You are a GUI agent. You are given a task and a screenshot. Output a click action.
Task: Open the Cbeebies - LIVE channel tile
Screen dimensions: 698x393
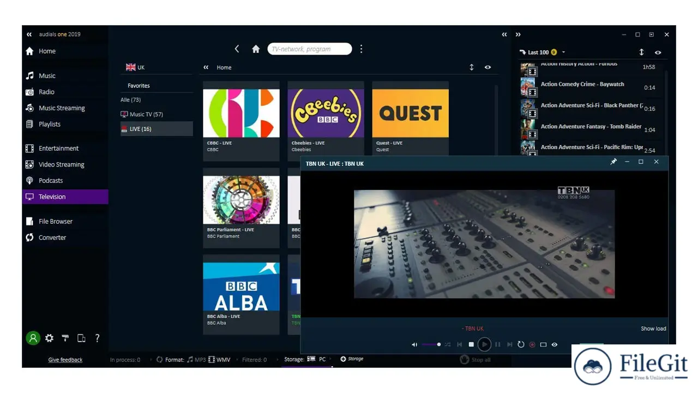pos(326,121)
